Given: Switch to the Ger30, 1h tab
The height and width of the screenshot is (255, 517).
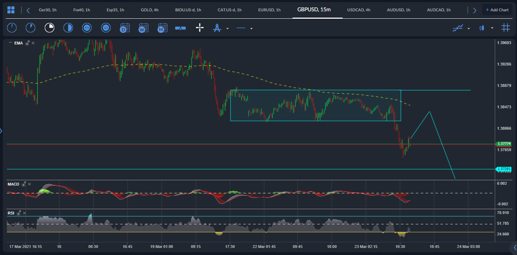Looking at the screenshot, I should [48, 10].
